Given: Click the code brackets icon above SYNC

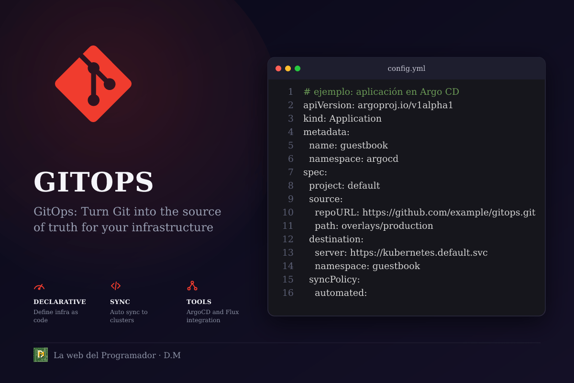Looking at the screenshot, I should [116, 286].
